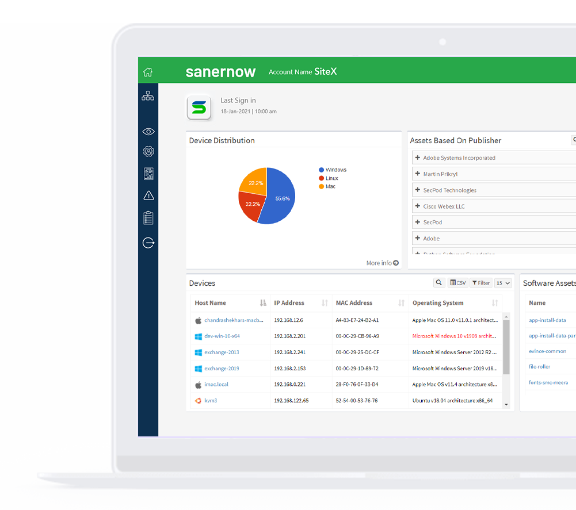Click the blue 55.6% pie slice
This screenshot has width=576, height=510.
click(280, 197)
